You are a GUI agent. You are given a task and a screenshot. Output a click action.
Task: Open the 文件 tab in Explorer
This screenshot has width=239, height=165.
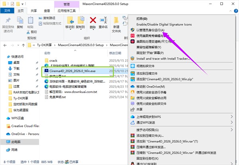(8, 11)
